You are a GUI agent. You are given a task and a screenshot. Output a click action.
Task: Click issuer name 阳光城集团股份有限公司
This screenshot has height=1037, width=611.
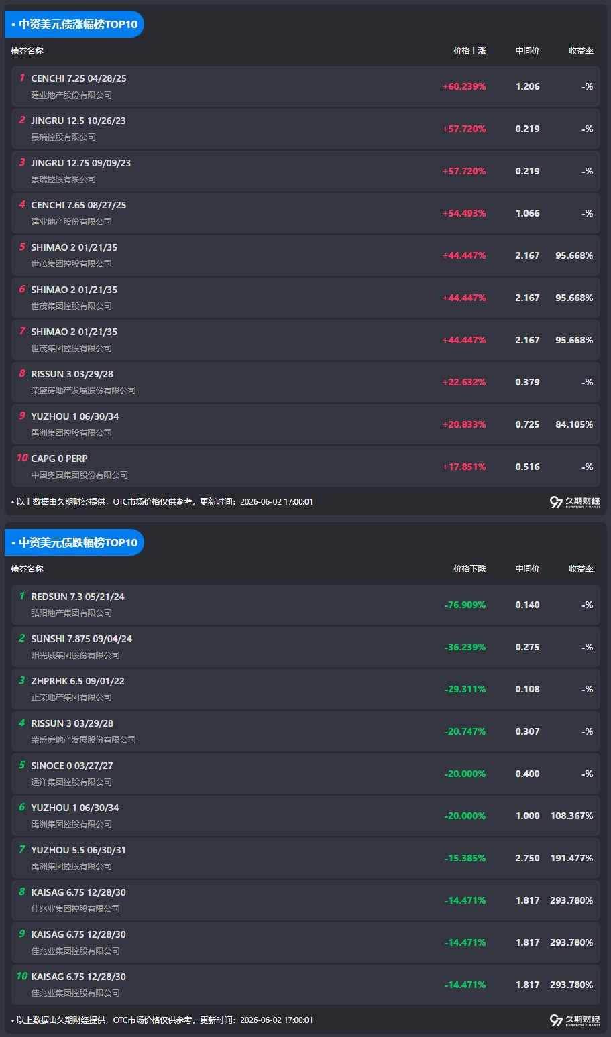pyautogui.click(x=75, y=655)
